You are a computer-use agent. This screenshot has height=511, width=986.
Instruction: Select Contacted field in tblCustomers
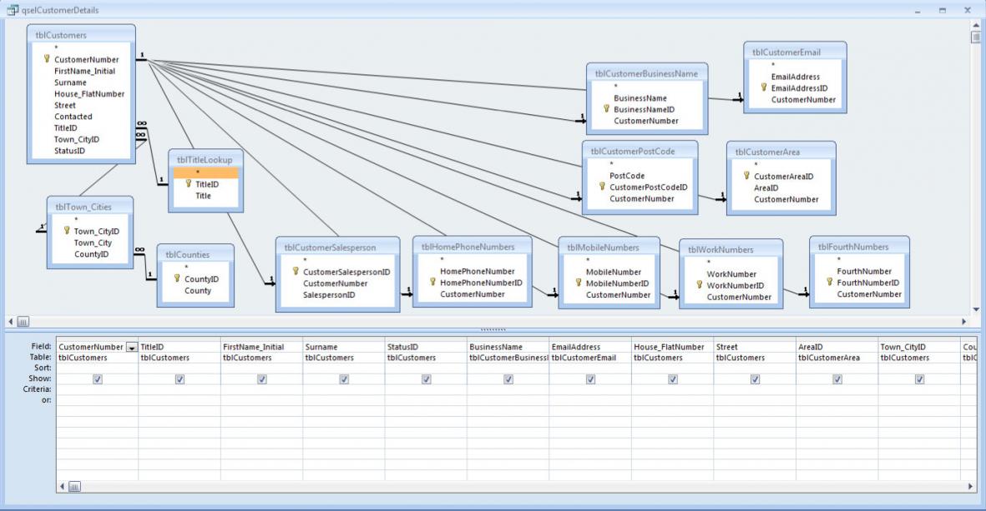point(73,117)
